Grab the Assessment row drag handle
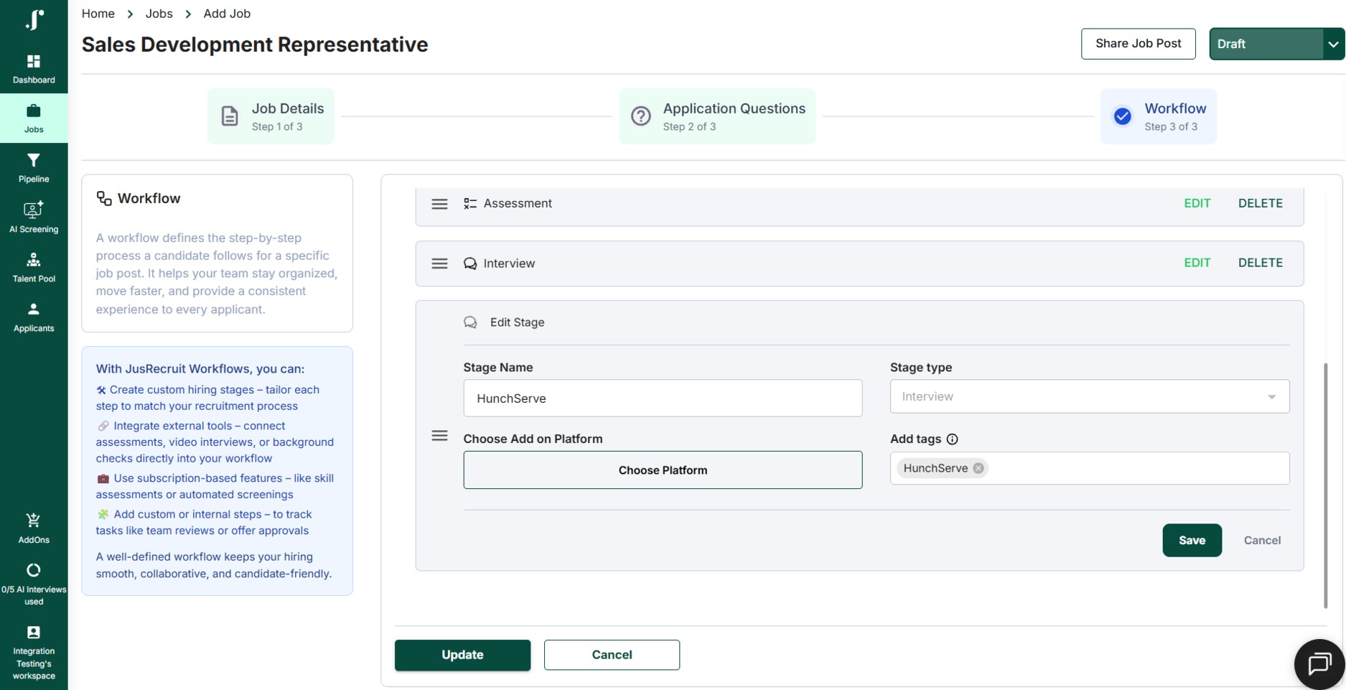Screen dimensions: 1346x690 (x=439, y=204)
